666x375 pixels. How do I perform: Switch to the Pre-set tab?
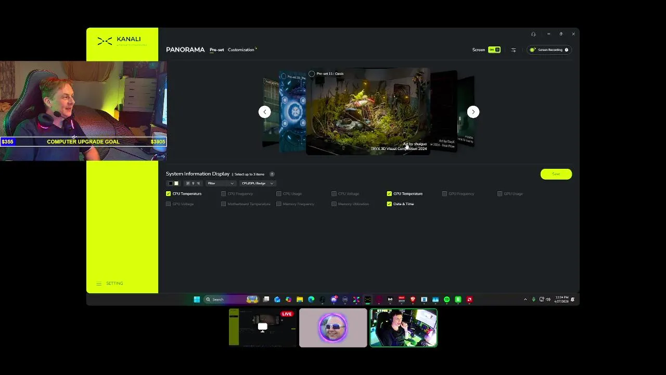coord(217,50)
